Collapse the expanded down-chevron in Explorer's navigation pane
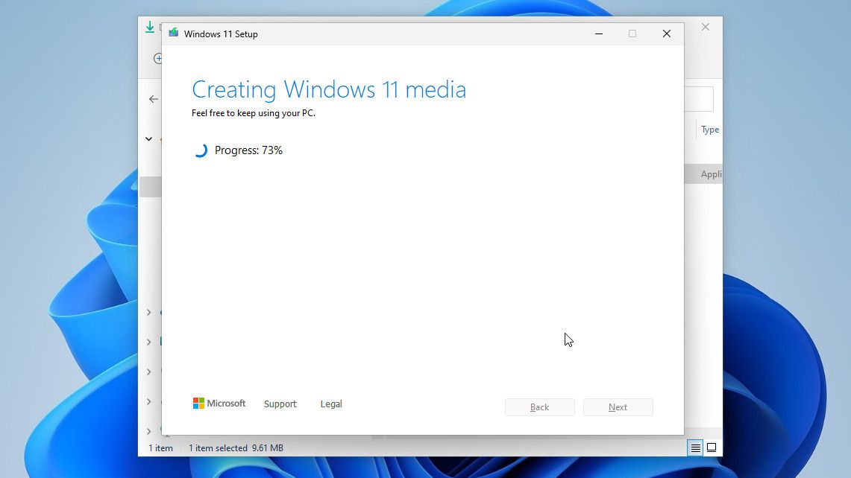Screen dimensions: 851x478 pos(148,138)
